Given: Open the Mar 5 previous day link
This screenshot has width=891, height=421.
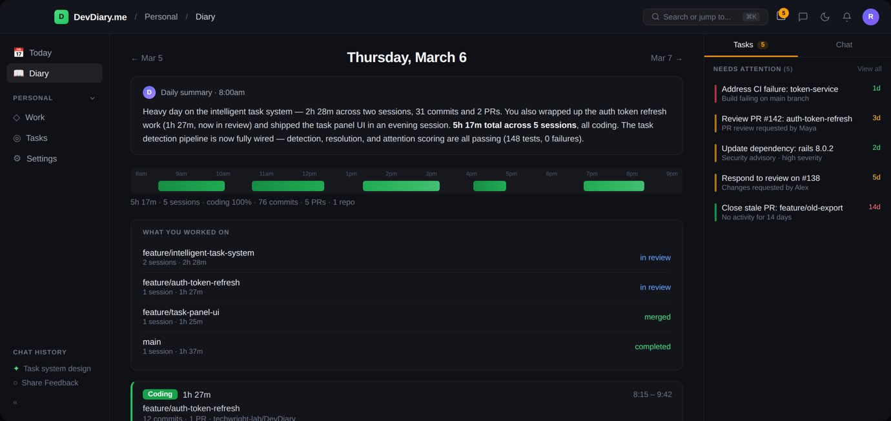Looking at the screenshot, I should click(147, 58).
